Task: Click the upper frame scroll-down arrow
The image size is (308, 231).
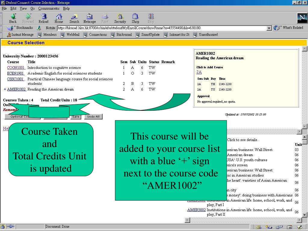Action: coord(305,126)
